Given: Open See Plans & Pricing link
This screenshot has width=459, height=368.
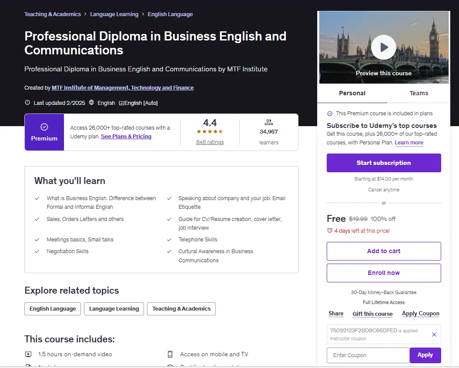Looking at the screenshot, I should (126, 137).
